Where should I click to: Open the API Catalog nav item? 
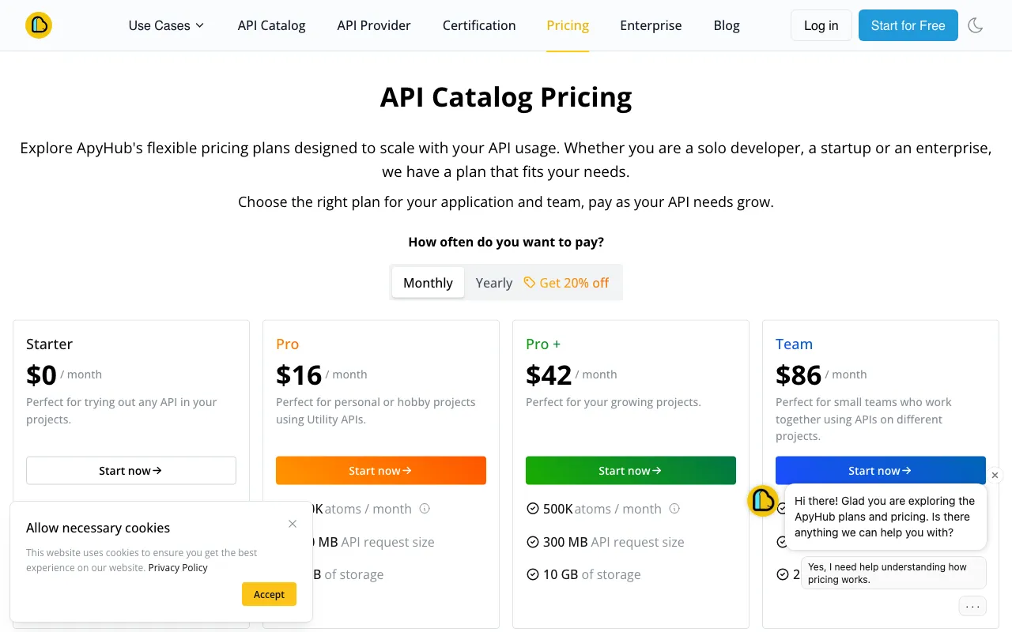click(x=271, y=25)
